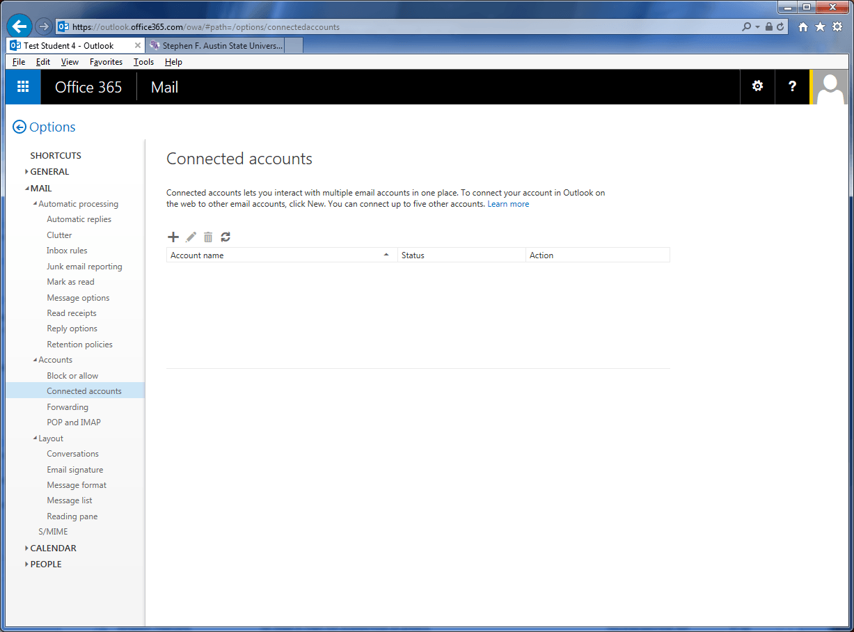Viewport: 854px width, 632px height.
Task: Click the user profile avatar picture
Action: pyautogui.click(x=830, y=87)
